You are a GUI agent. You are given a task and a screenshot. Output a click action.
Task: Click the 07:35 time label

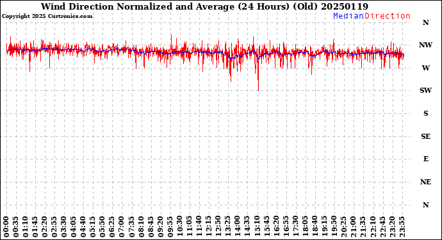pyautogui.click(x=132, y=227)
